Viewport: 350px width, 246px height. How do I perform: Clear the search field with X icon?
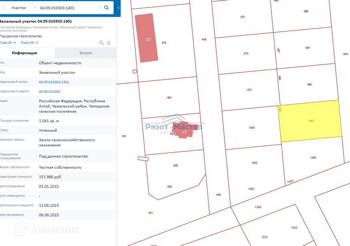[x=100, y=8]
